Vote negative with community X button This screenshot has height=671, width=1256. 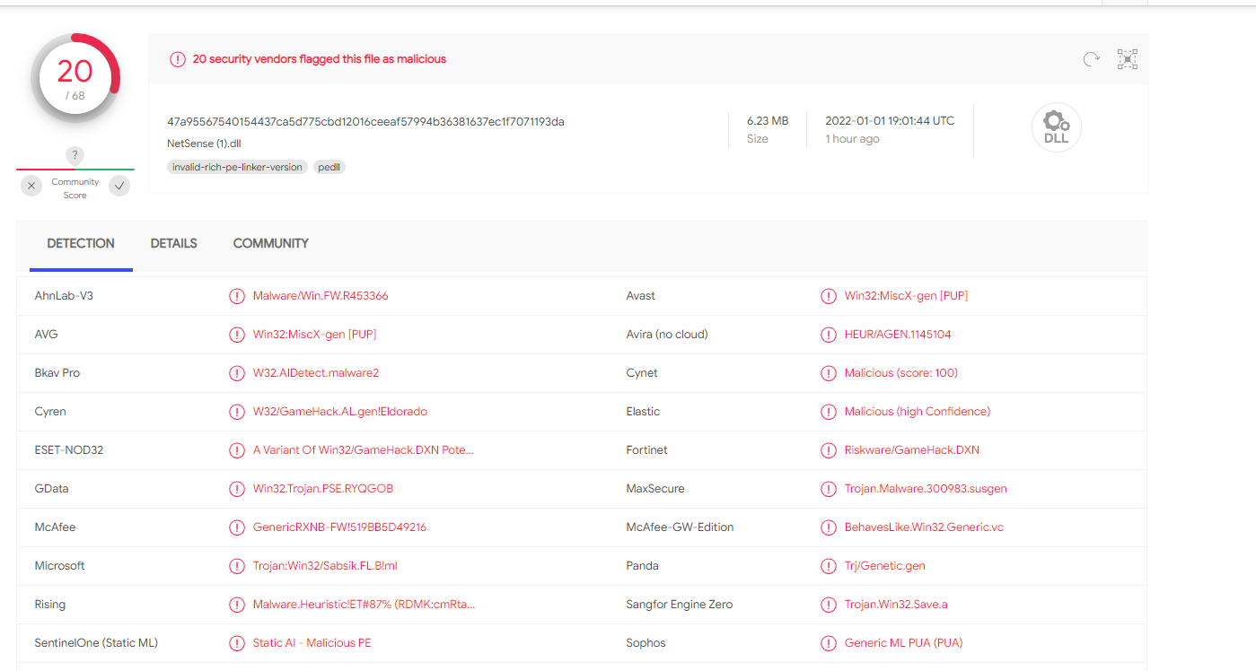point(31,186)
